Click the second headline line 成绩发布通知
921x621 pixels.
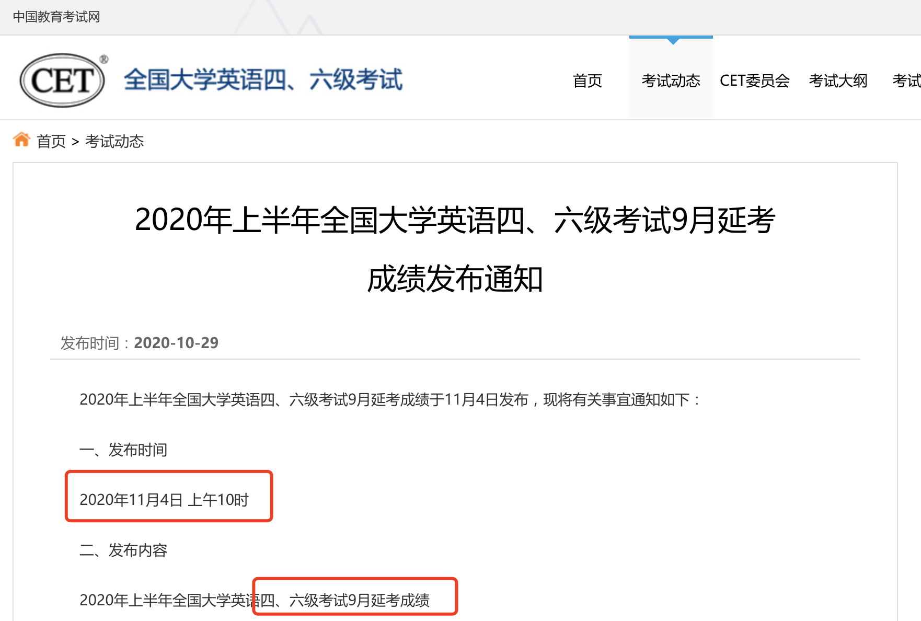455,279
